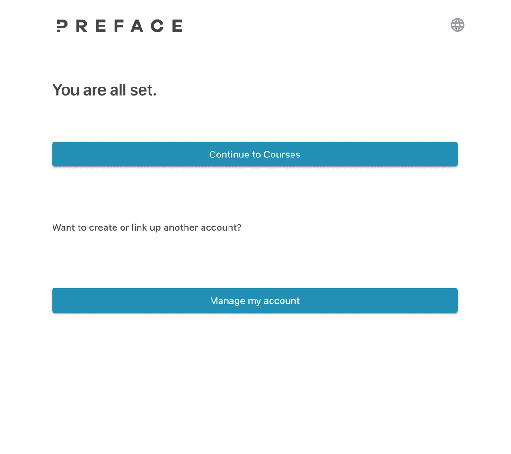511x454 pixels.
Task: Select the Manage my account button
Action: click(255, 301)
